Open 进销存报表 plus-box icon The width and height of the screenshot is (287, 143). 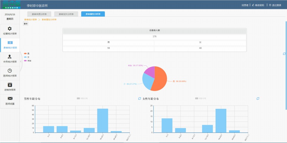tap(10, 85)
